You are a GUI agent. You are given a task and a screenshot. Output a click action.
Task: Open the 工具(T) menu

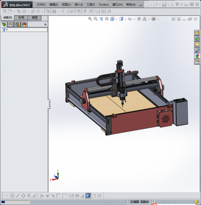(91, 5)
